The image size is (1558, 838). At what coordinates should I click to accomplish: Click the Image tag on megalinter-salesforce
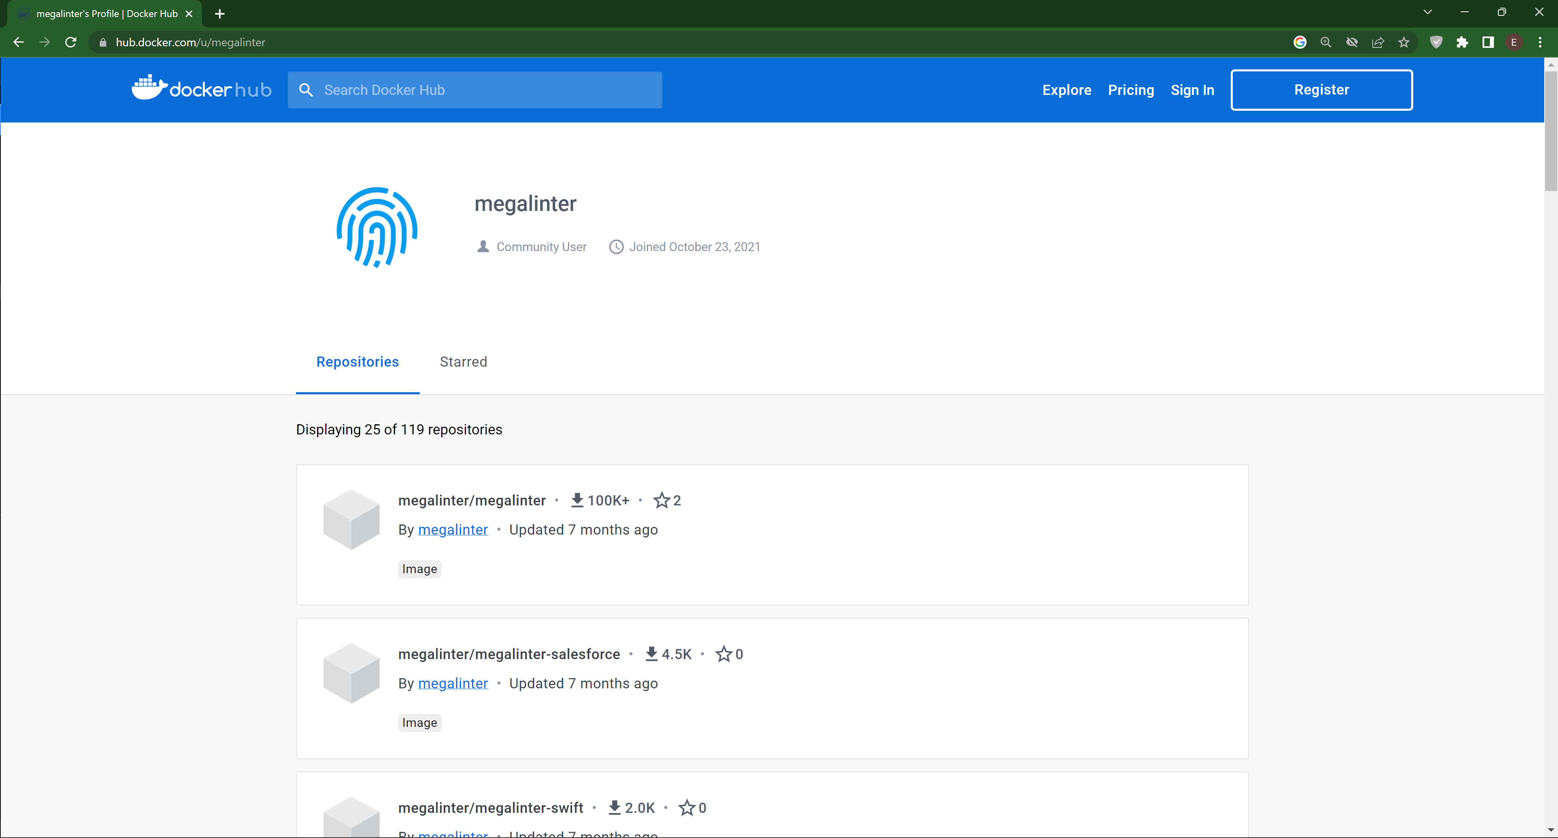(419, 722)
